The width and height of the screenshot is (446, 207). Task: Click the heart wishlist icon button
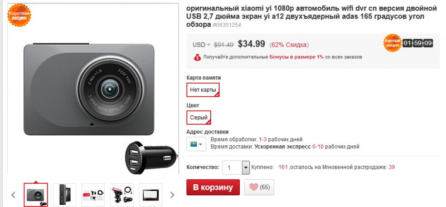[x=259, y=187]
